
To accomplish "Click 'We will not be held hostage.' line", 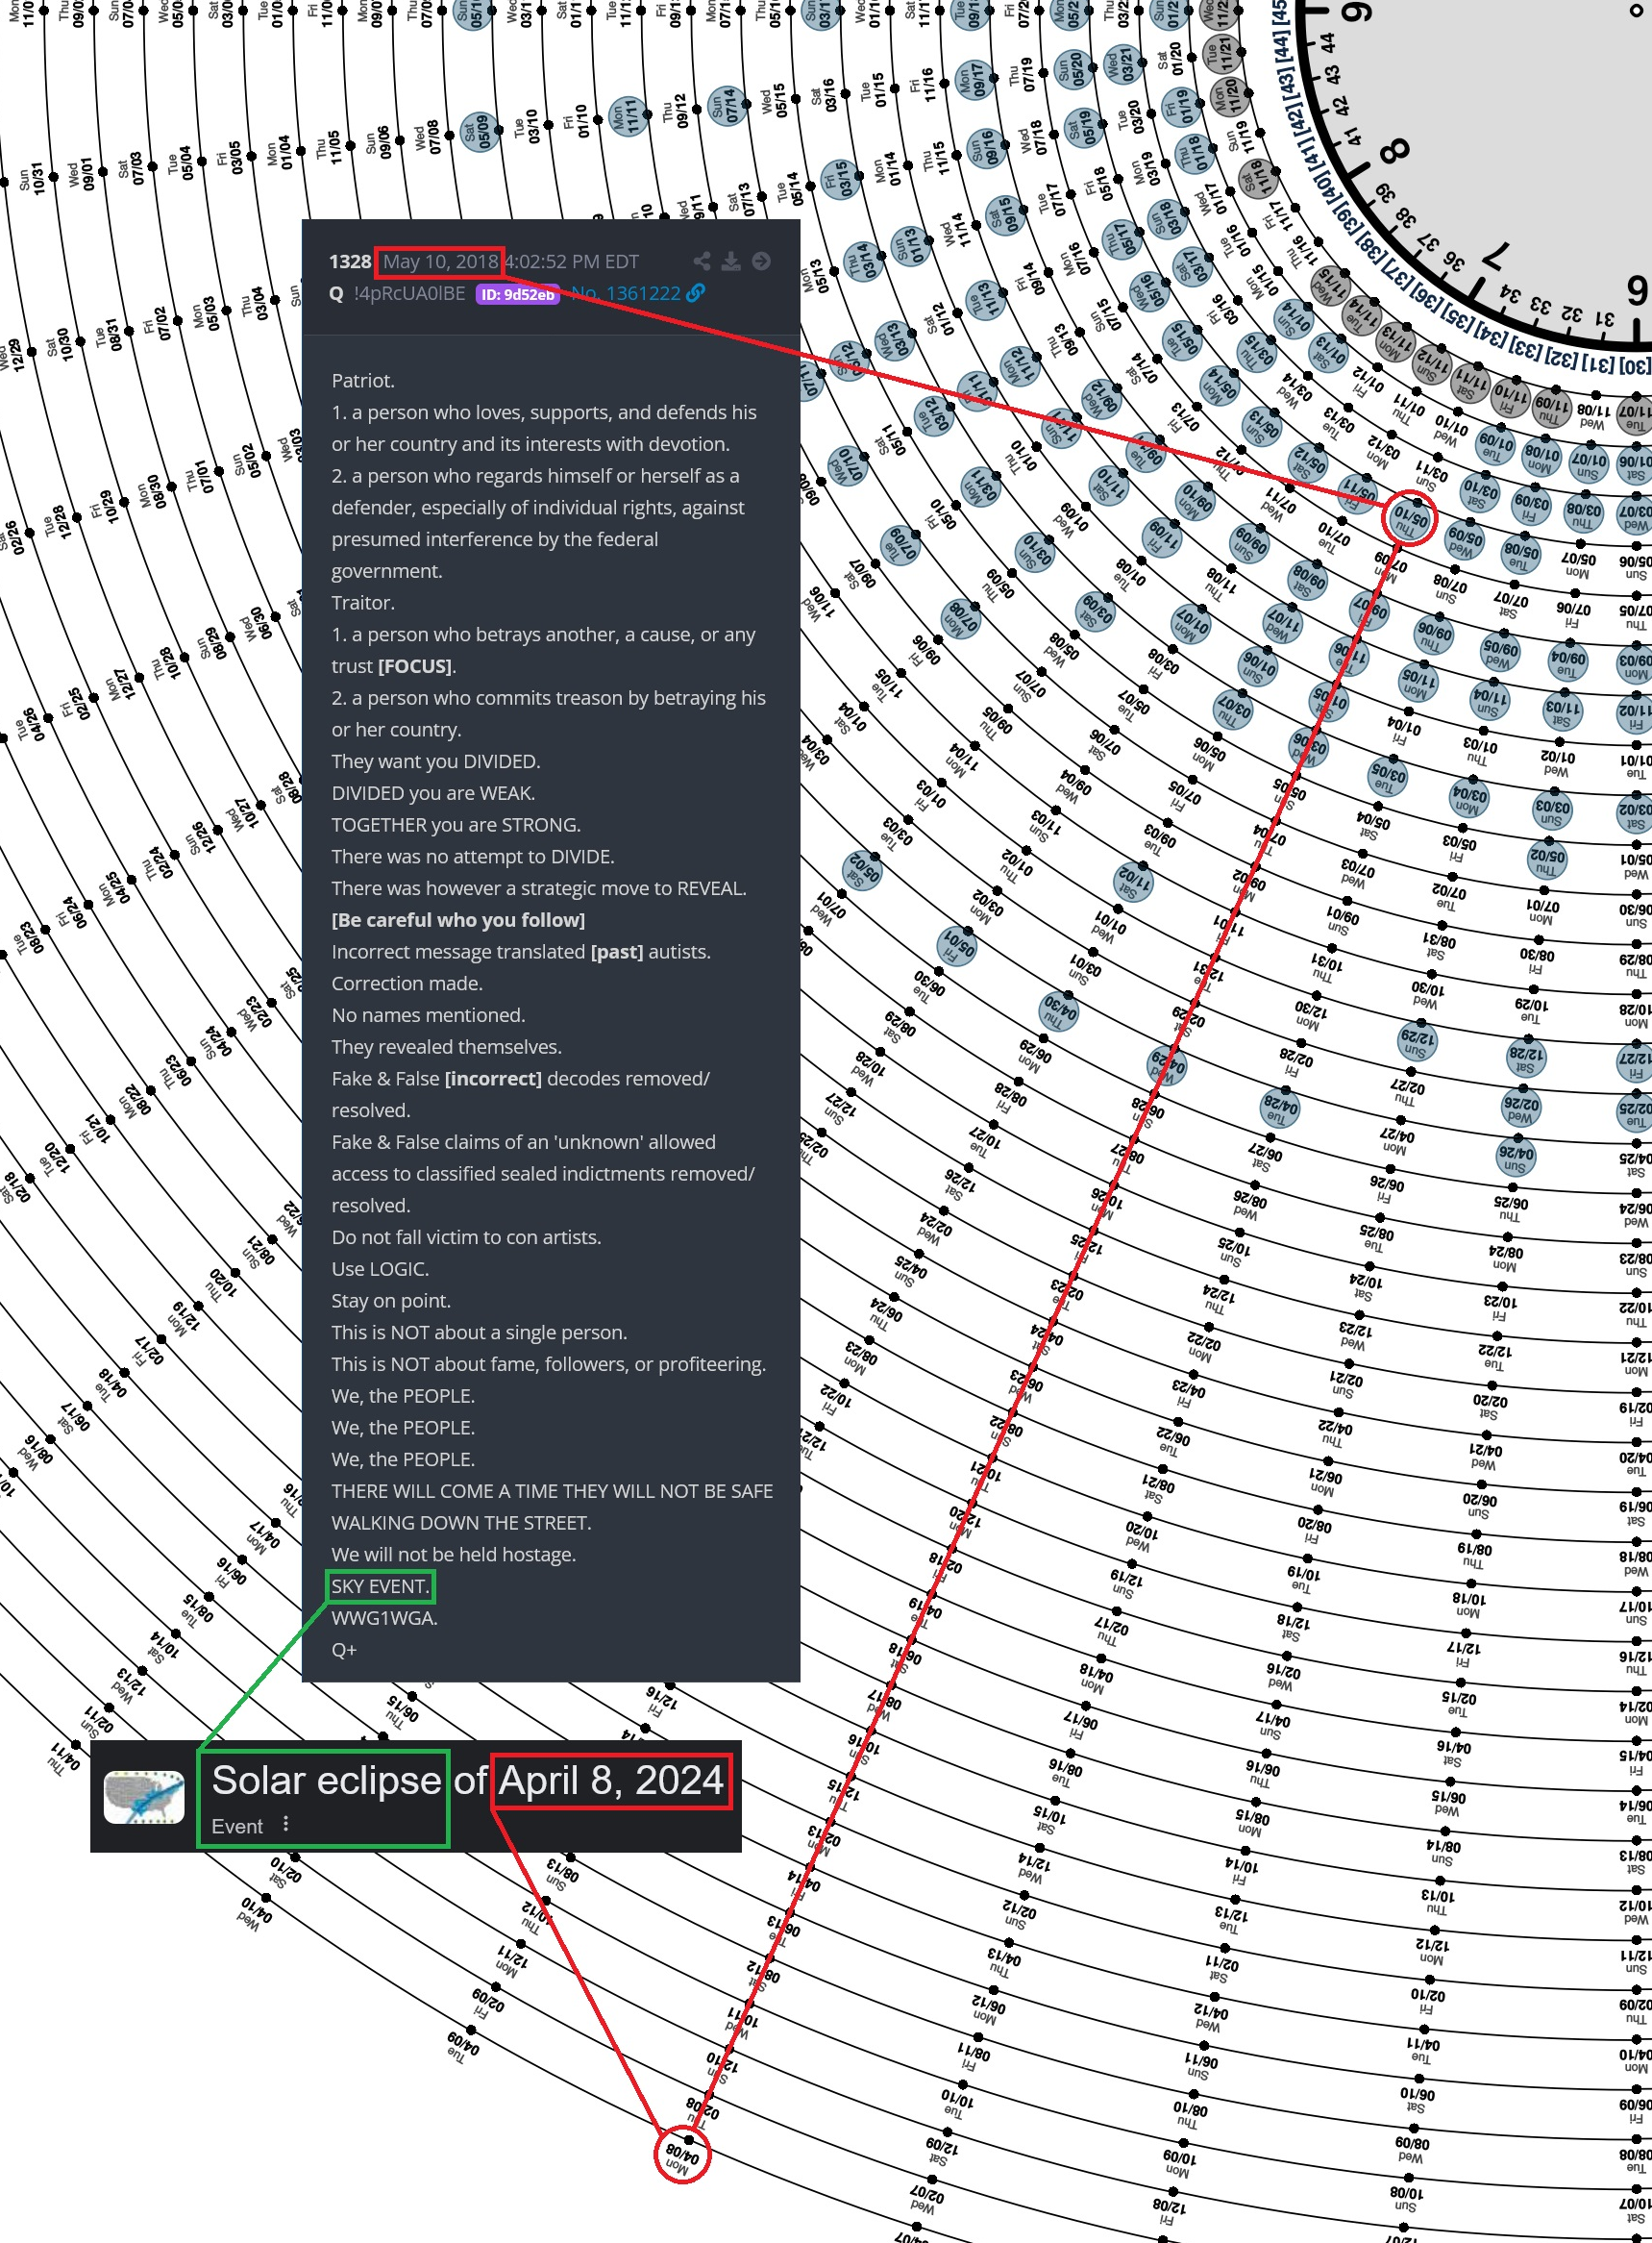I will click(x=453, y=1554).
